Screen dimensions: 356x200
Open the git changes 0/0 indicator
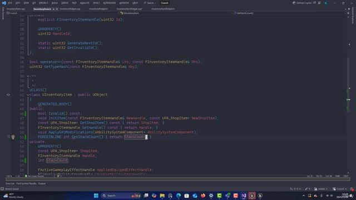[x=295, y=189]
